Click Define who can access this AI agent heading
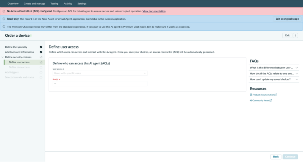Screen dimensions: 303x162 [81, 63]
